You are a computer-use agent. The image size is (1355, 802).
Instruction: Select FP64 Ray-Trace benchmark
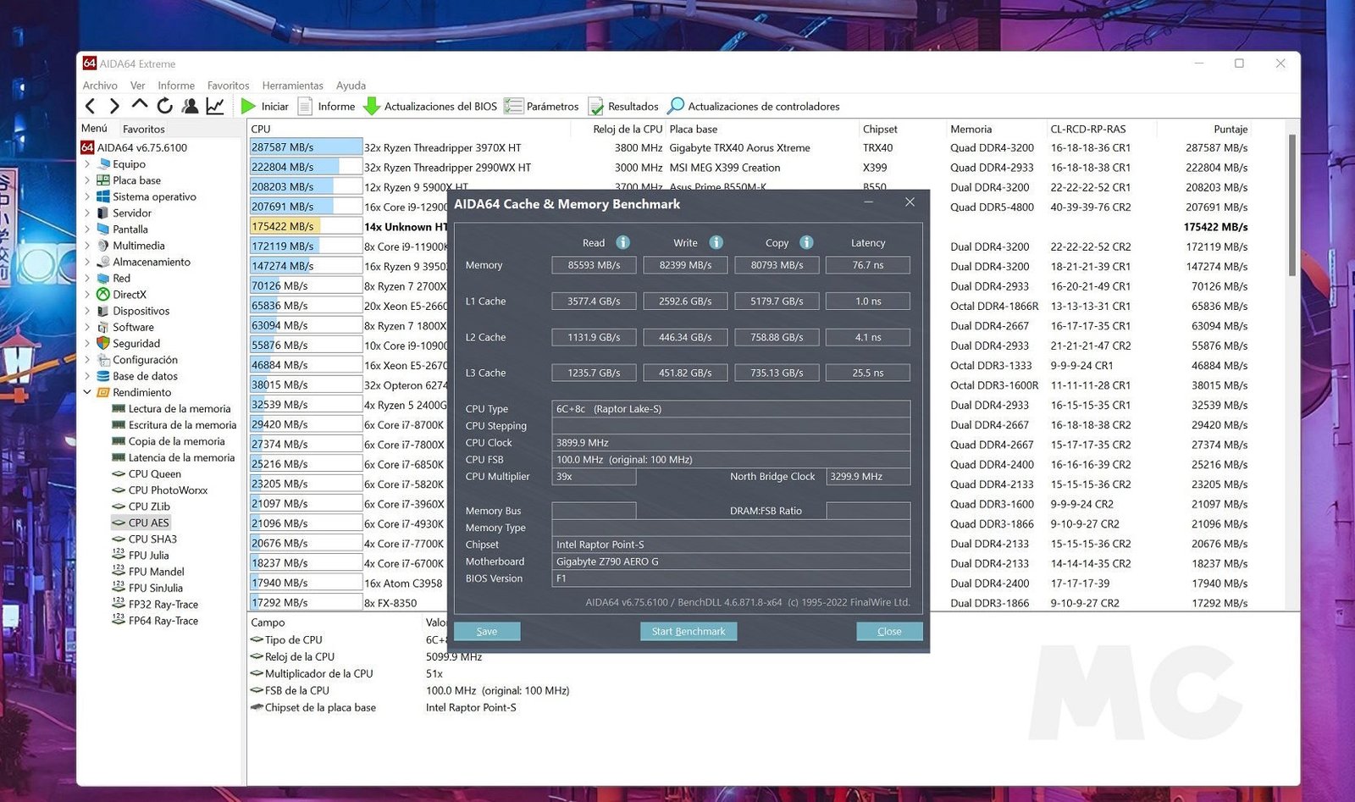(163, 621)
